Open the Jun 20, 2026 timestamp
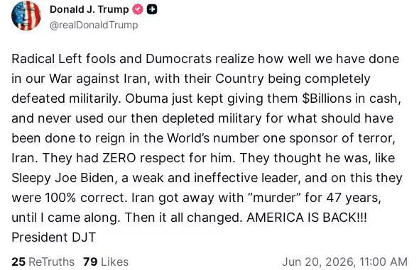 345,261
